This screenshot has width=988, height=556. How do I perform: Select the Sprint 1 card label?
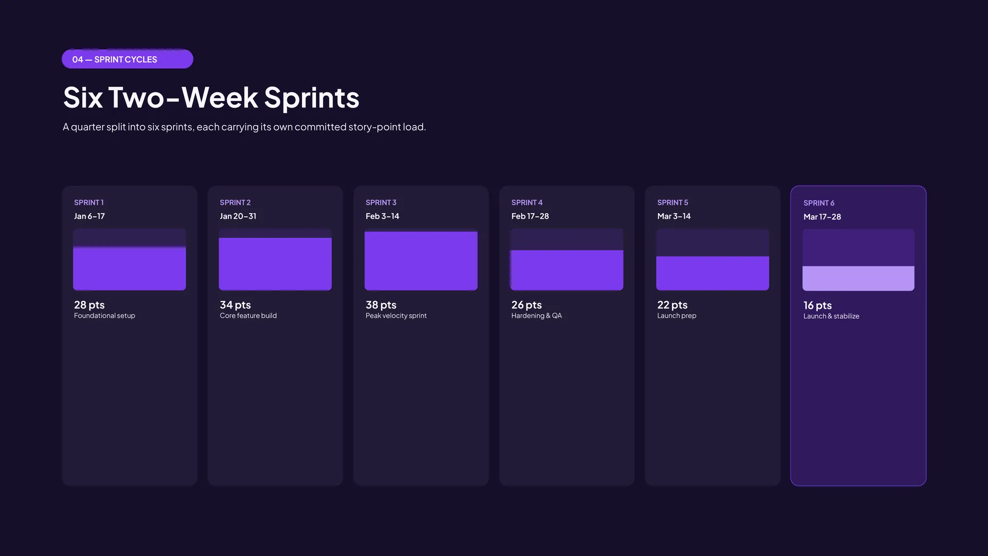[x=89, y=202]
